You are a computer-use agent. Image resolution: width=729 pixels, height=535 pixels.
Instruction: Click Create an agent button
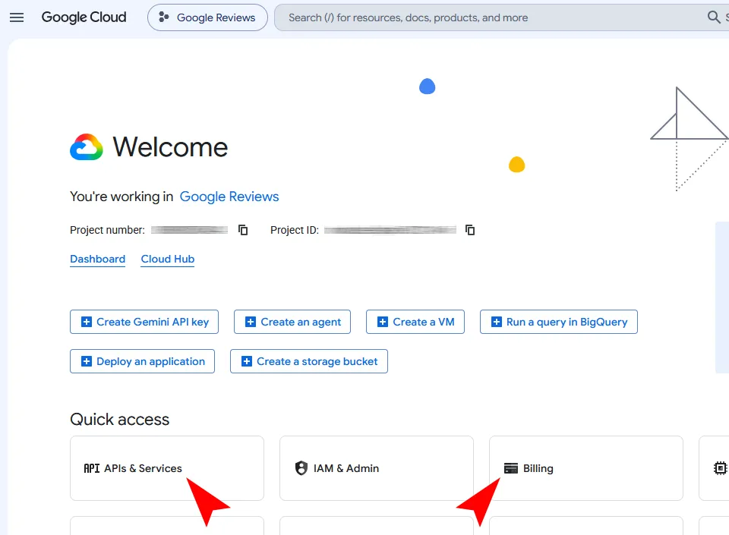click(x=292, y=322)
